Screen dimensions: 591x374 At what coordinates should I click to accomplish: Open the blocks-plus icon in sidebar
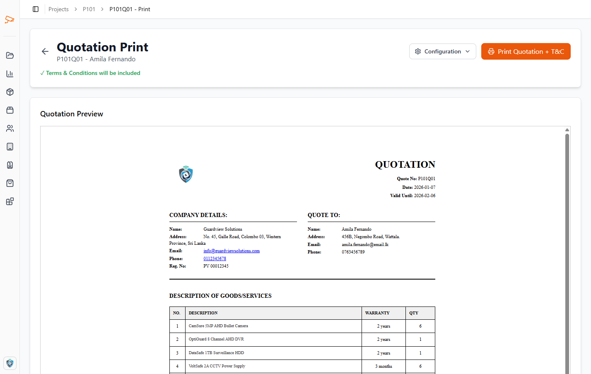click(10, 201)
